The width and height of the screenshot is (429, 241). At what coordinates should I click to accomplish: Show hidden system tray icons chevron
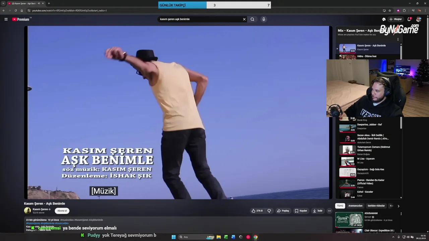[x=393, y=237]
